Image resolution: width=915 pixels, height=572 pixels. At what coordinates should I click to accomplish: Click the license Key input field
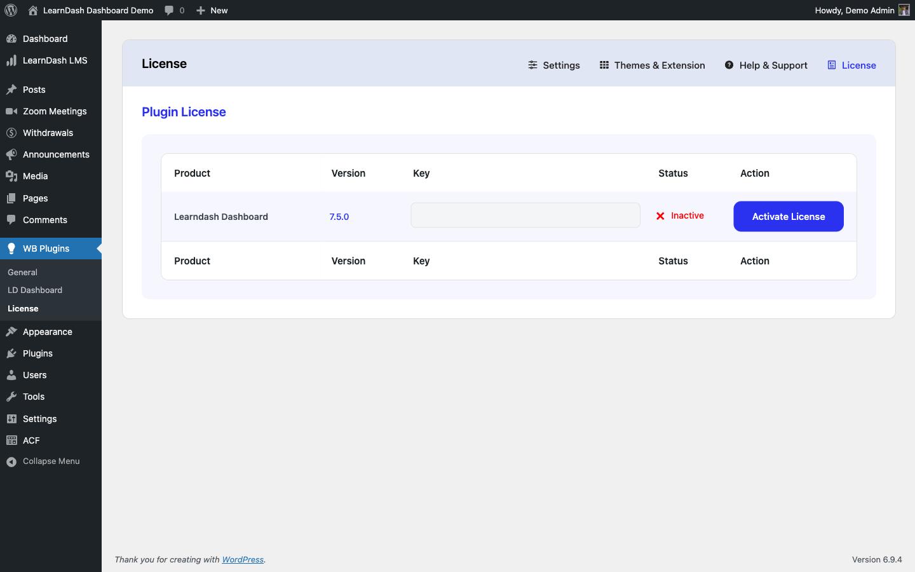point(525,215)
